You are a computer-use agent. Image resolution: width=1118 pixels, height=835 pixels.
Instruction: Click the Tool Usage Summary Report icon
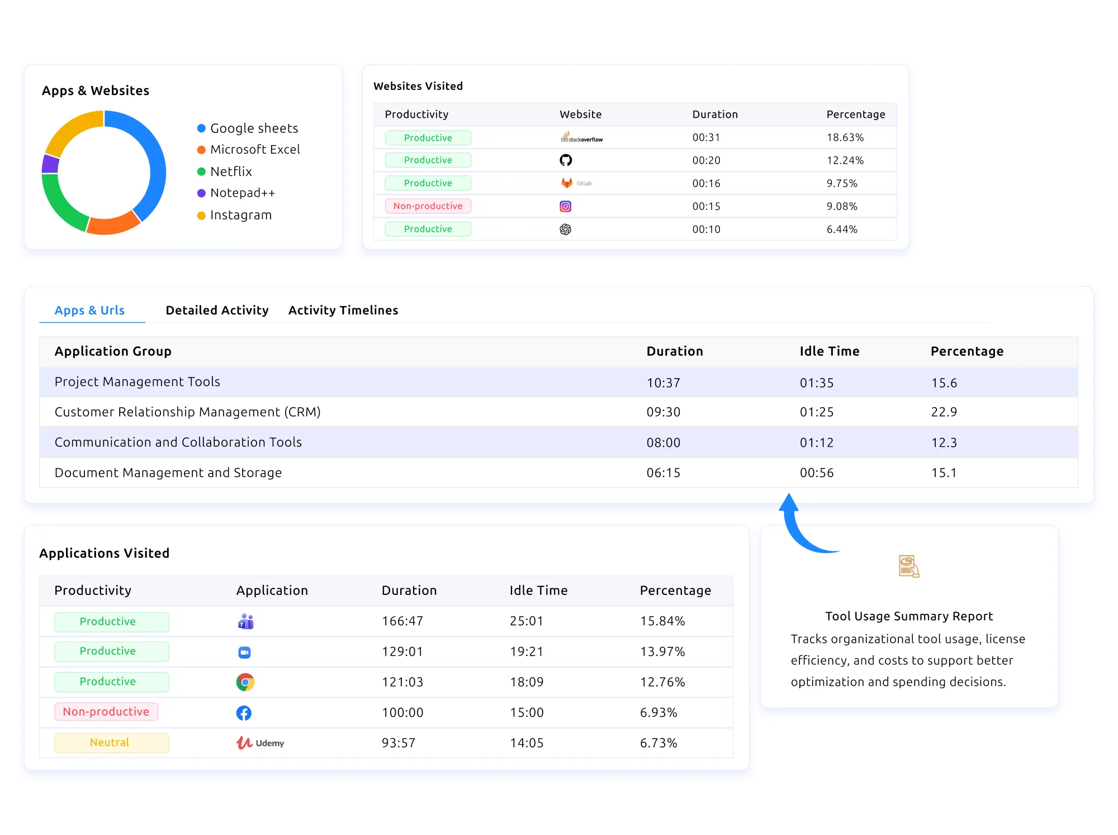click(909, 566)
